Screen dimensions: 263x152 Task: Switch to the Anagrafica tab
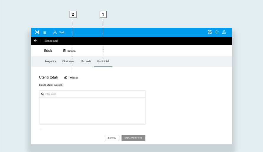pos(51,61)
